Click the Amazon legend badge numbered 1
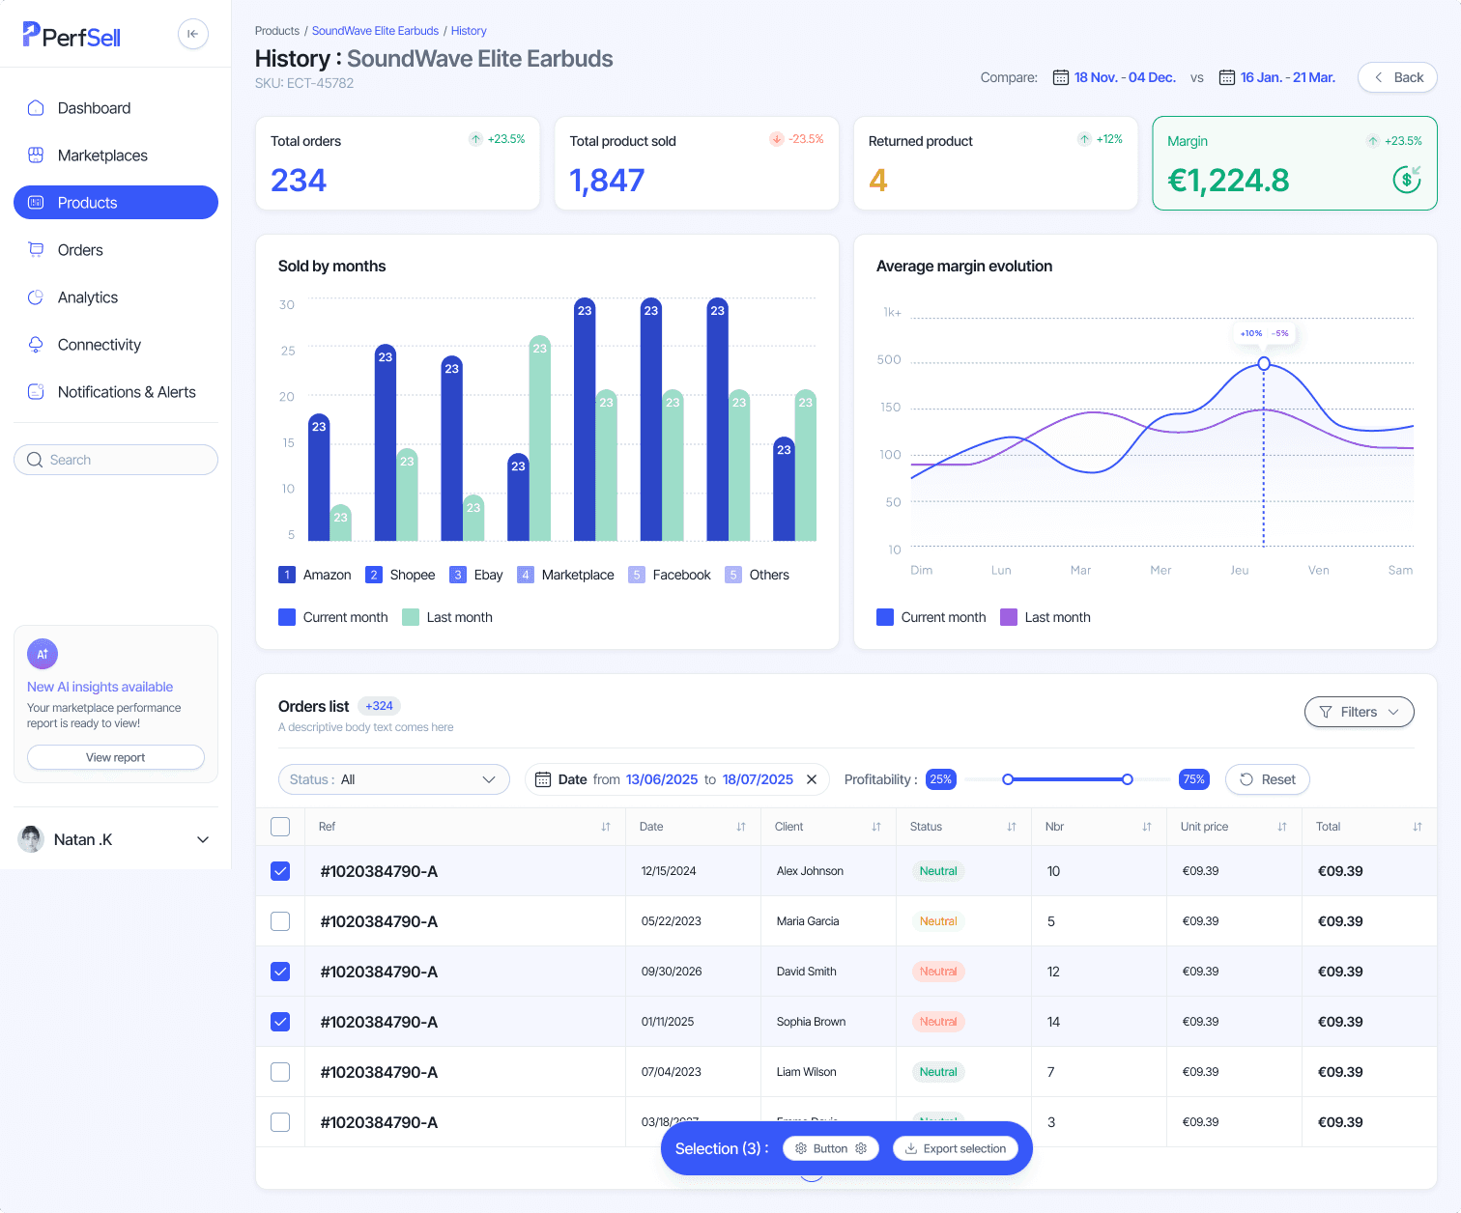 [287, 575]
